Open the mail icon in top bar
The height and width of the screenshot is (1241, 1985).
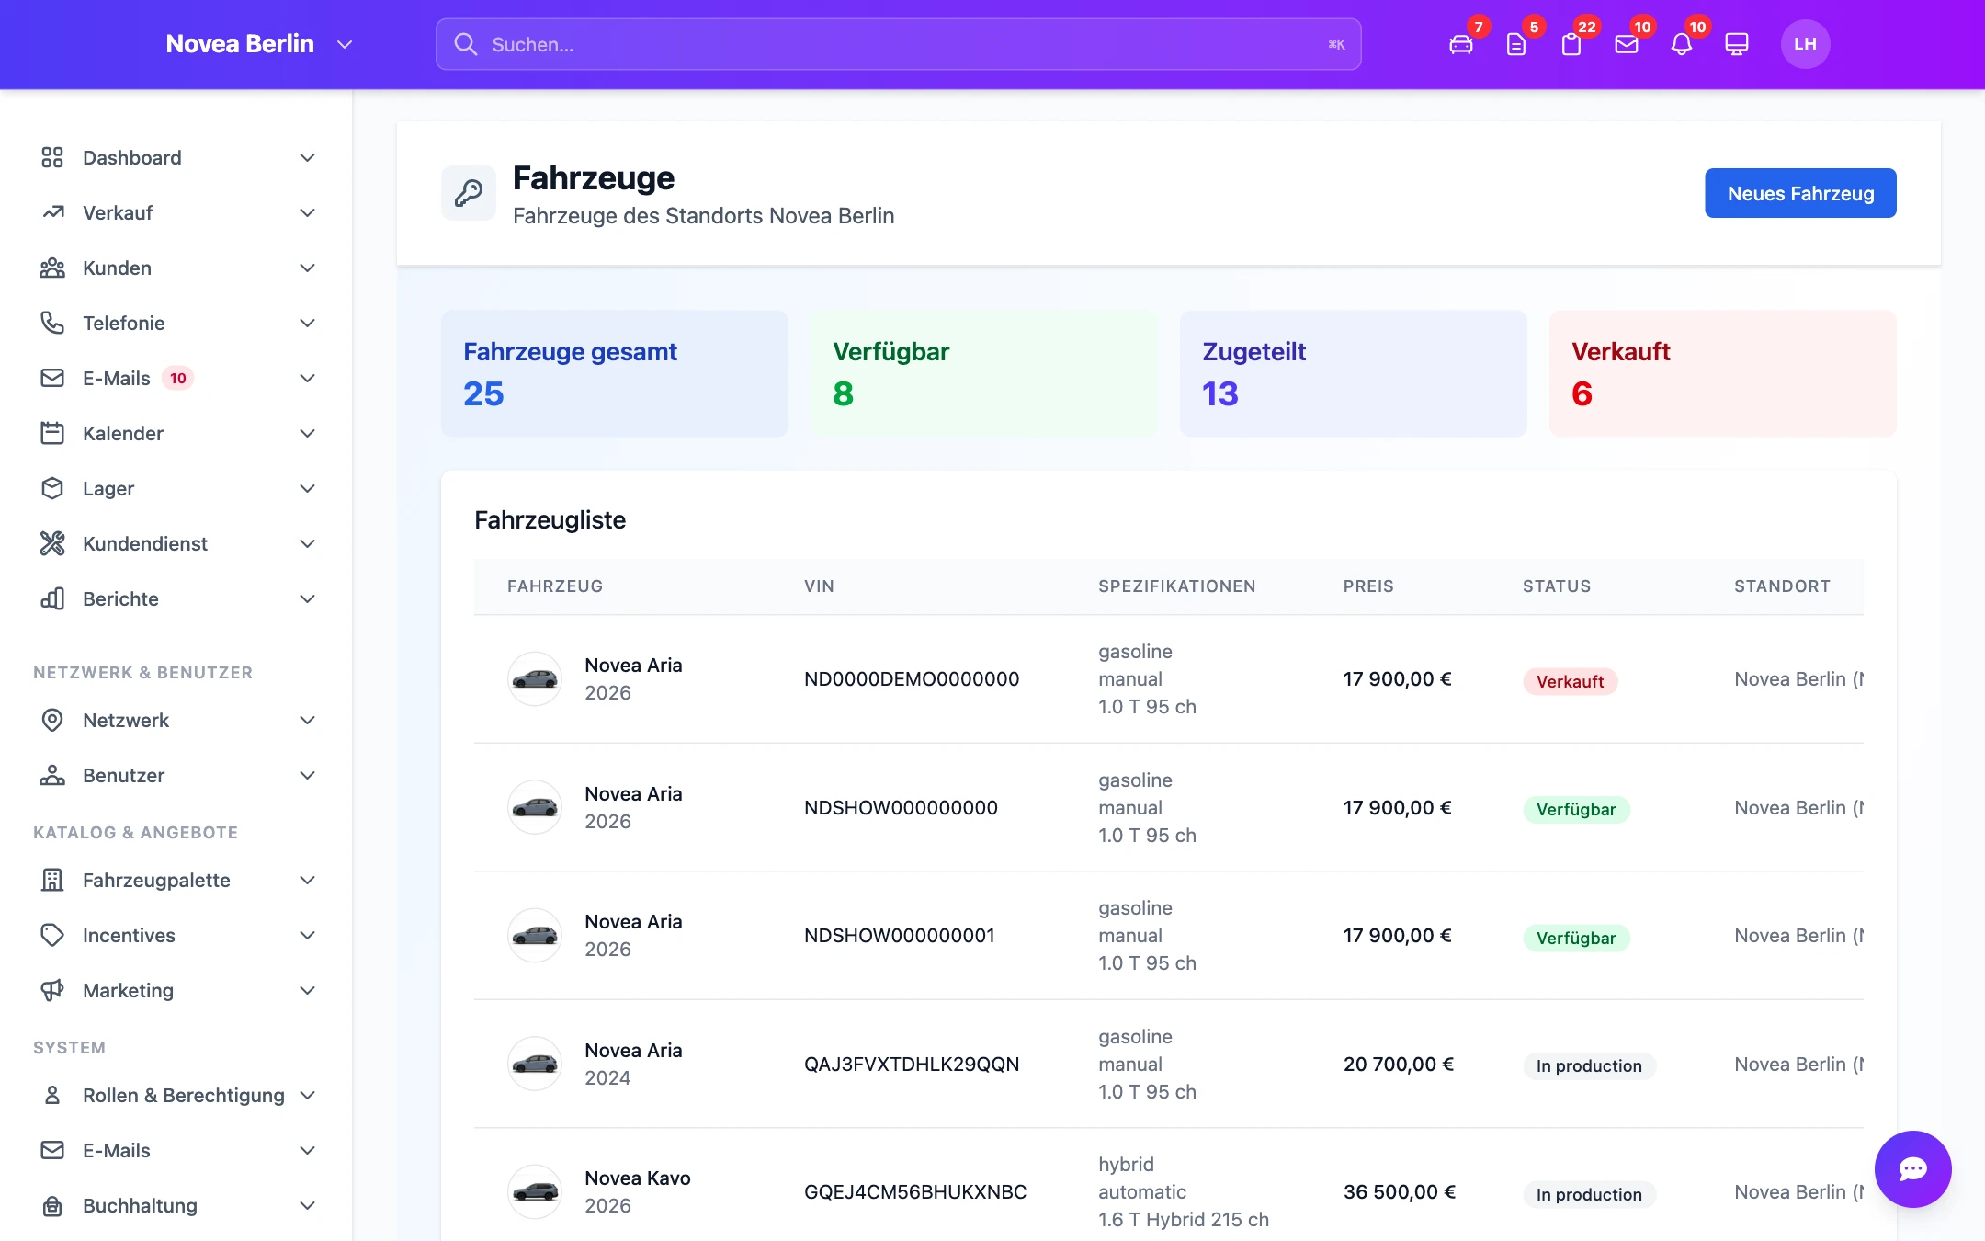coord(1627,44)
